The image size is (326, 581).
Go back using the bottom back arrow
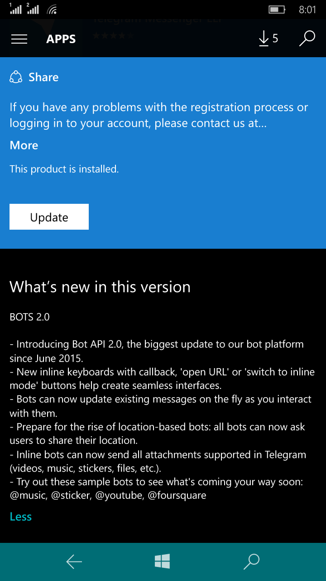[74, 562]
